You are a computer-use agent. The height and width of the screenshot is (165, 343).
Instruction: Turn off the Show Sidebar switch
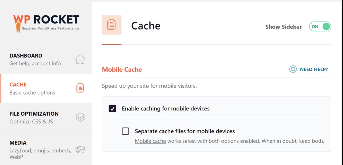320,27
